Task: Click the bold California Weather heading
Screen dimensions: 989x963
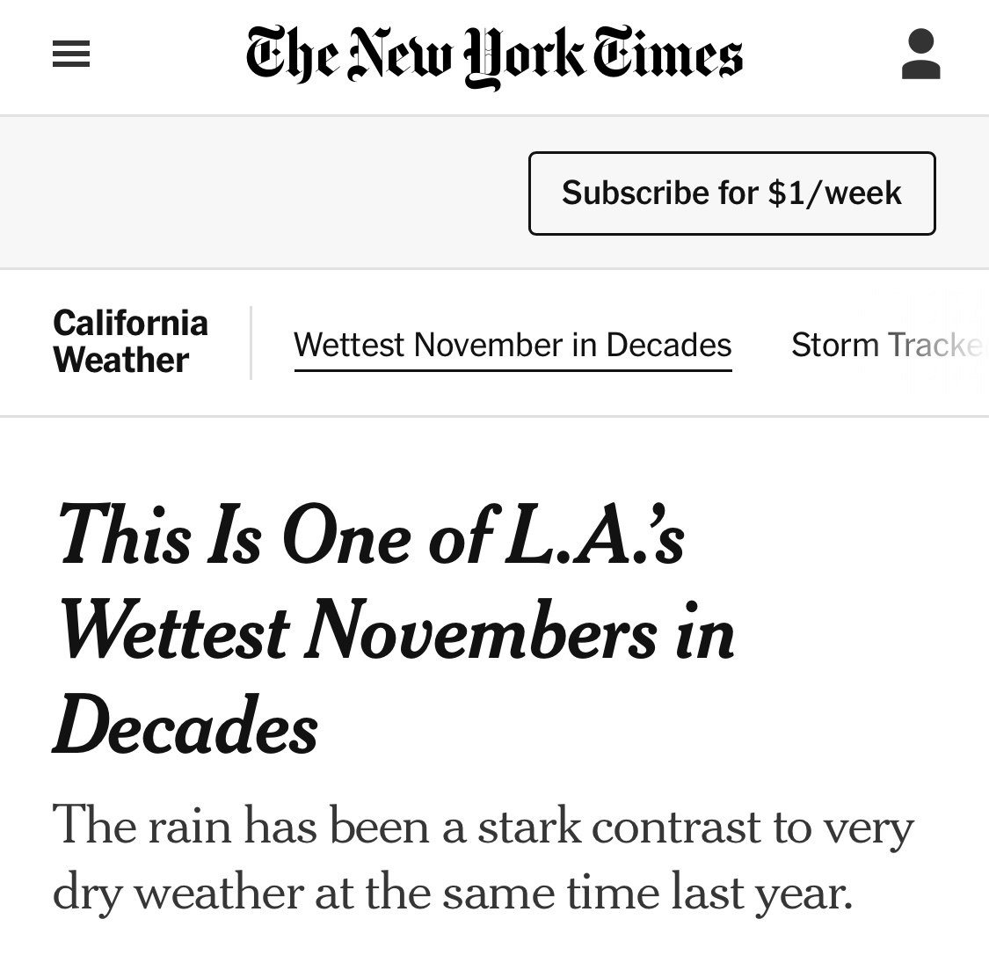Action: [130, 341]
